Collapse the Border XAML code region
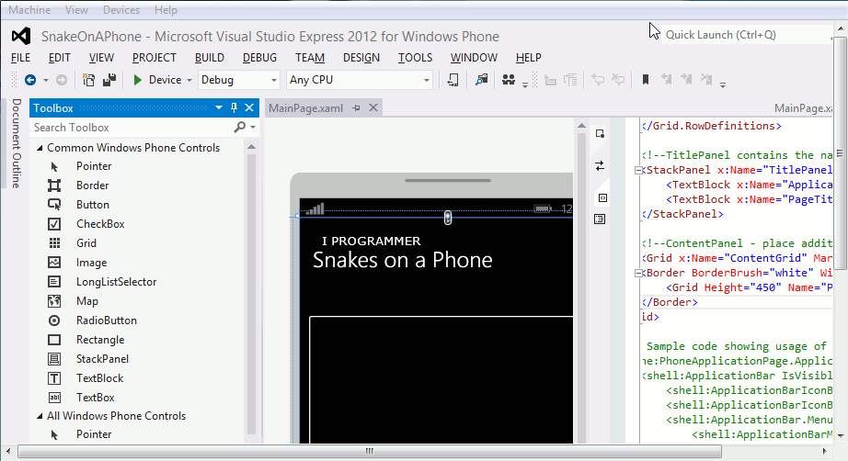Screen dimensions: 848x461 [638, 273]
